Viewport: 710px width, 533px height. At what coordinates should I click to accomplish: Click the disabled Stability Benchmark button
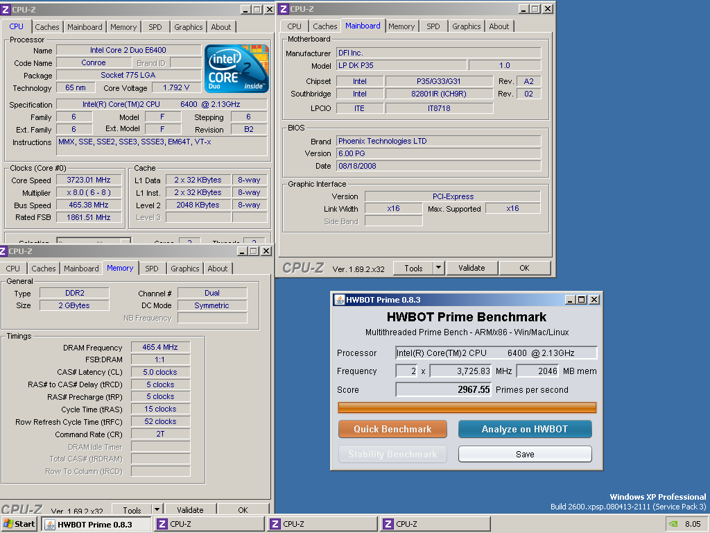392,454
